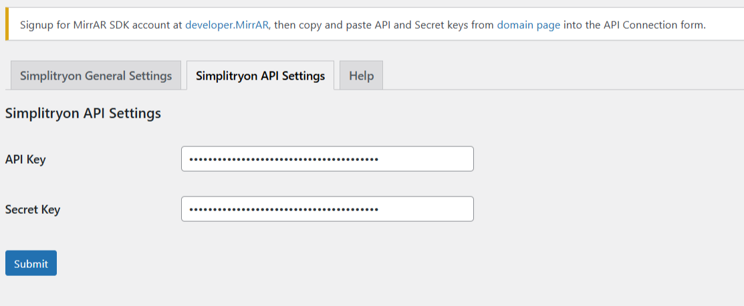Switch to Simplitryon General Settings tab
Viewport: 744px width, 306px height.
coord(96,75)
